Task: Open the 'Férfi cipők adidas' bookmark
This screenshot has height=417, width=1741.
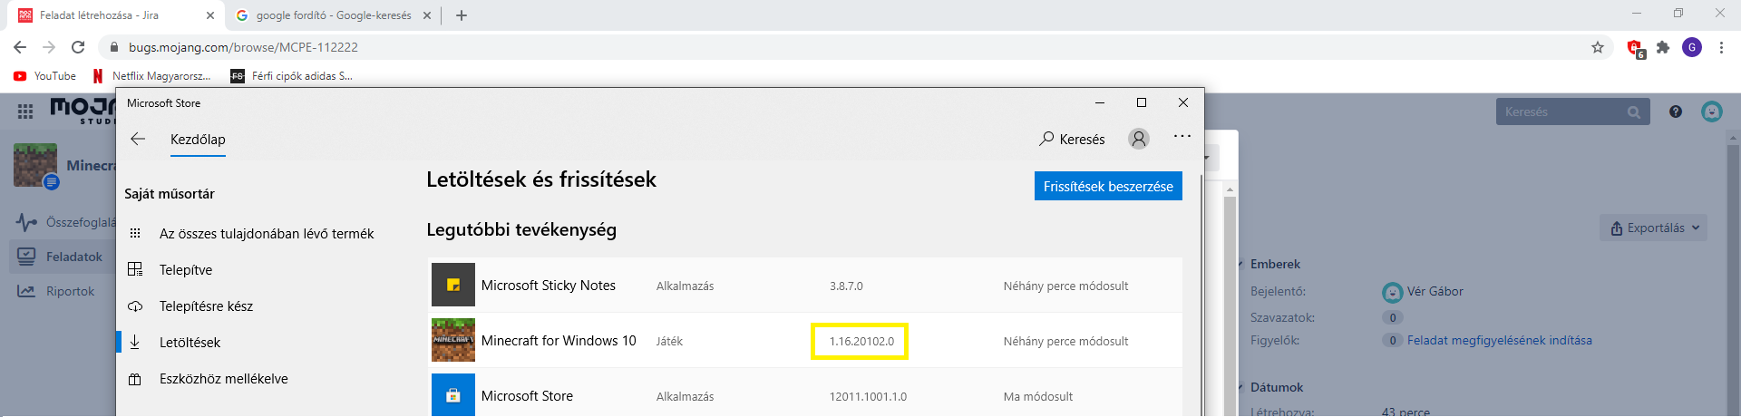Action: [292, 76]
